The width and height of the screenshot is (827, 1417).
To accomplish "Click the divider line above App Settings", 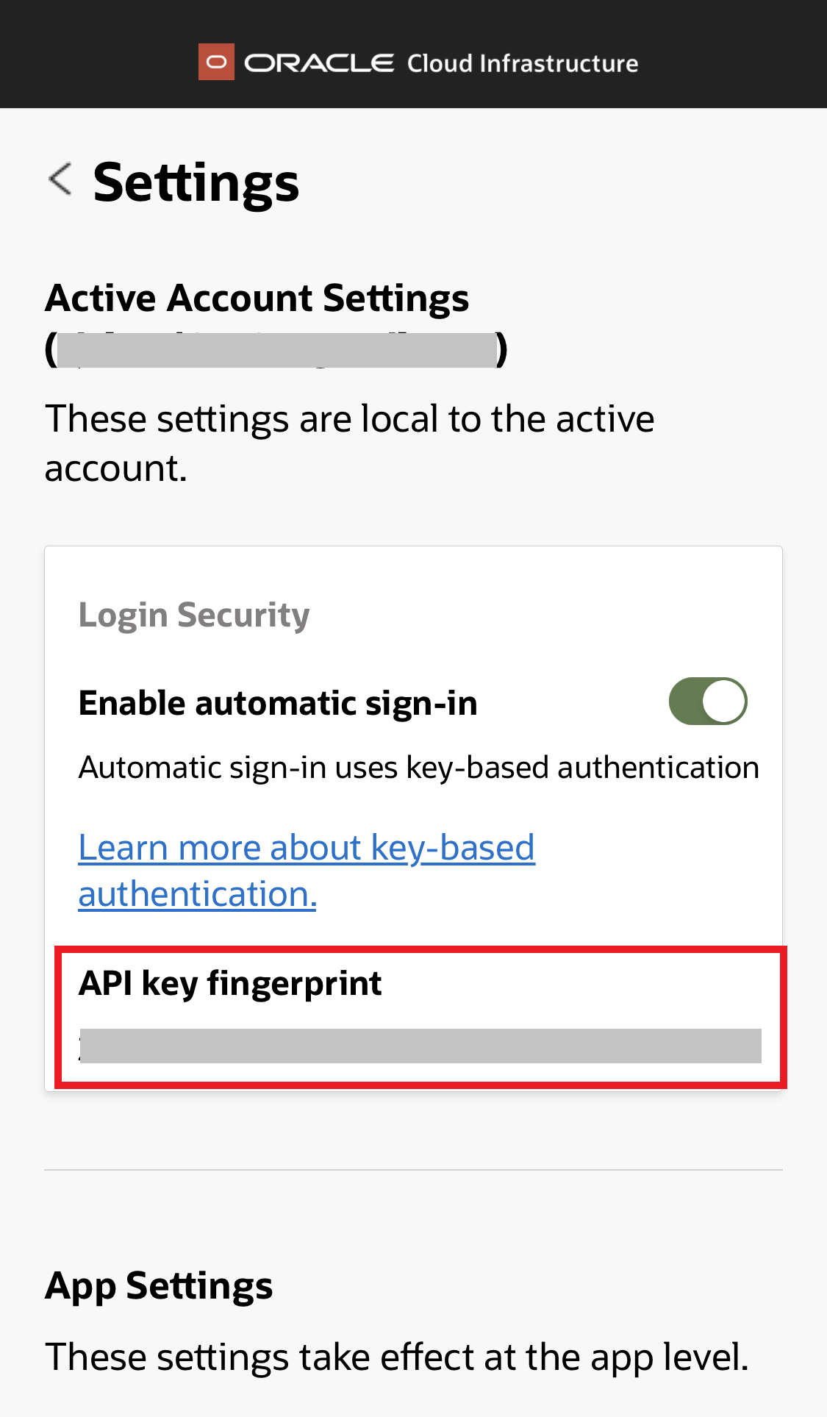I will pyautogui.click(x=413, y=1169).
